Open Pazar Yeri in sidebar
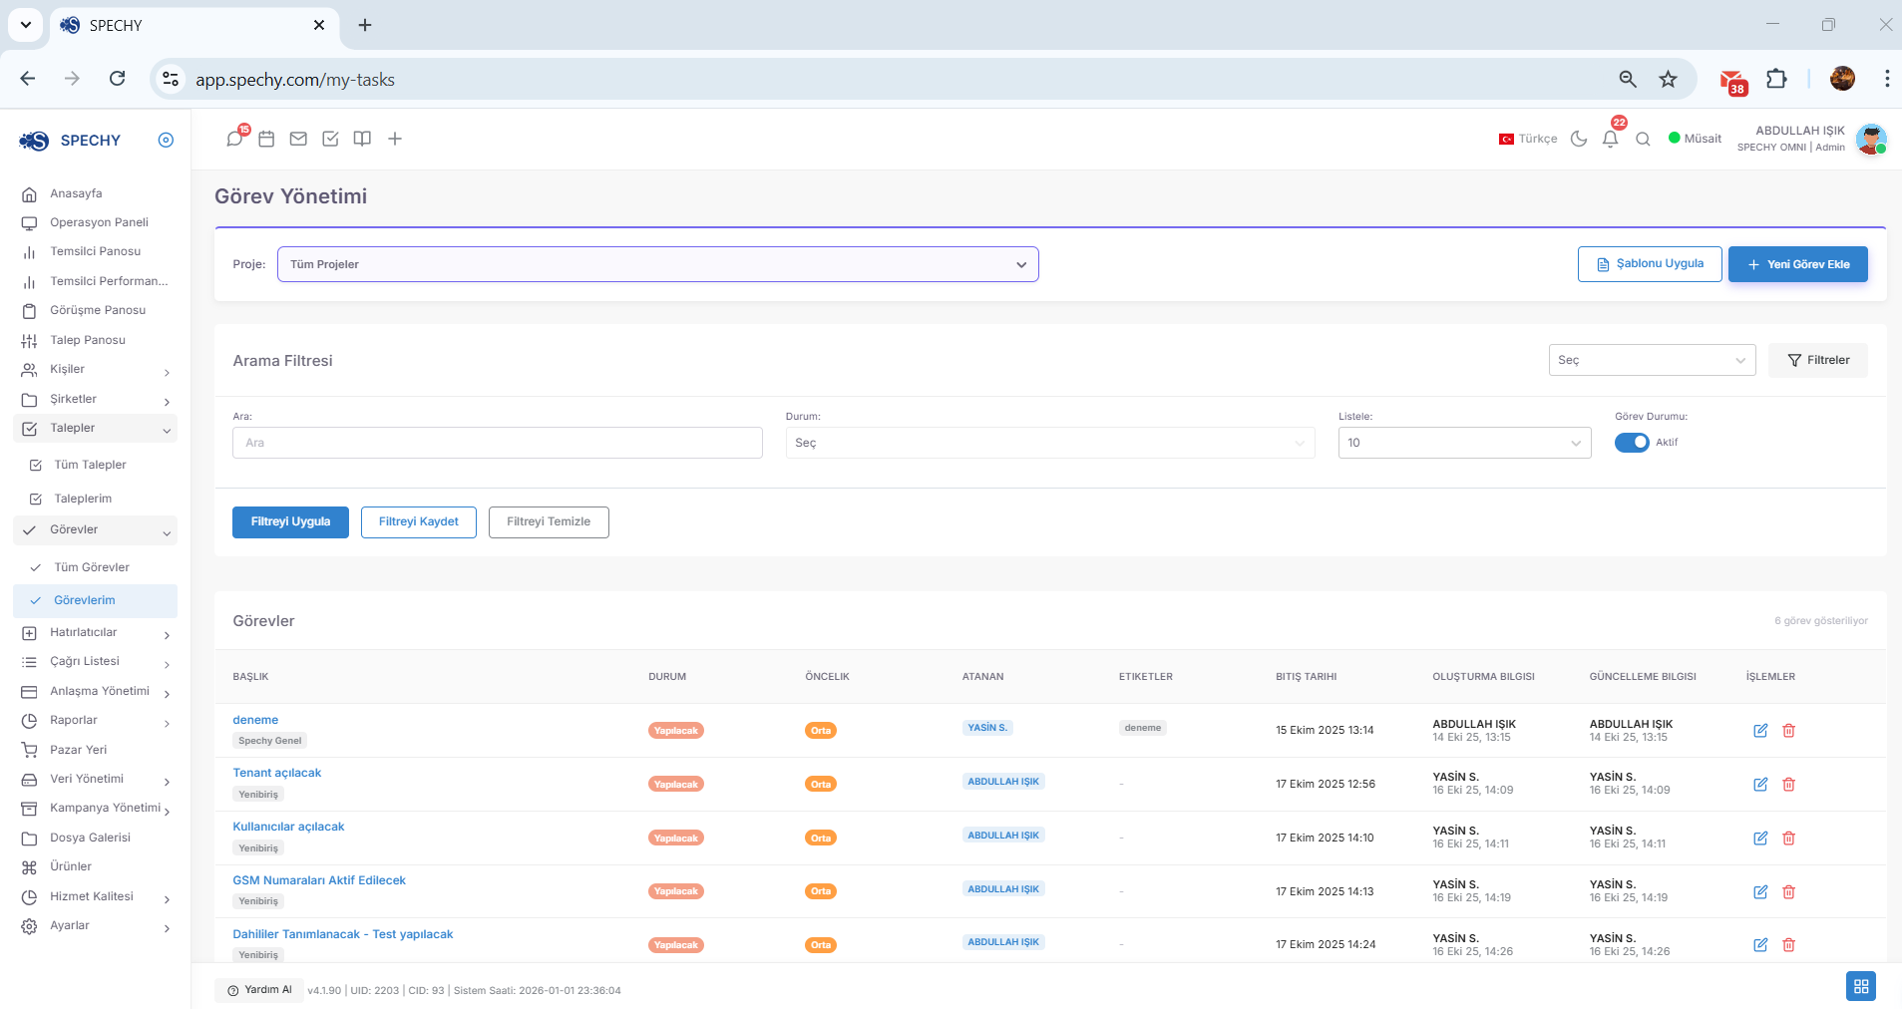The height and width of the screenshot is (1009, 1902). pyautogui.click(x=78, y=750)
